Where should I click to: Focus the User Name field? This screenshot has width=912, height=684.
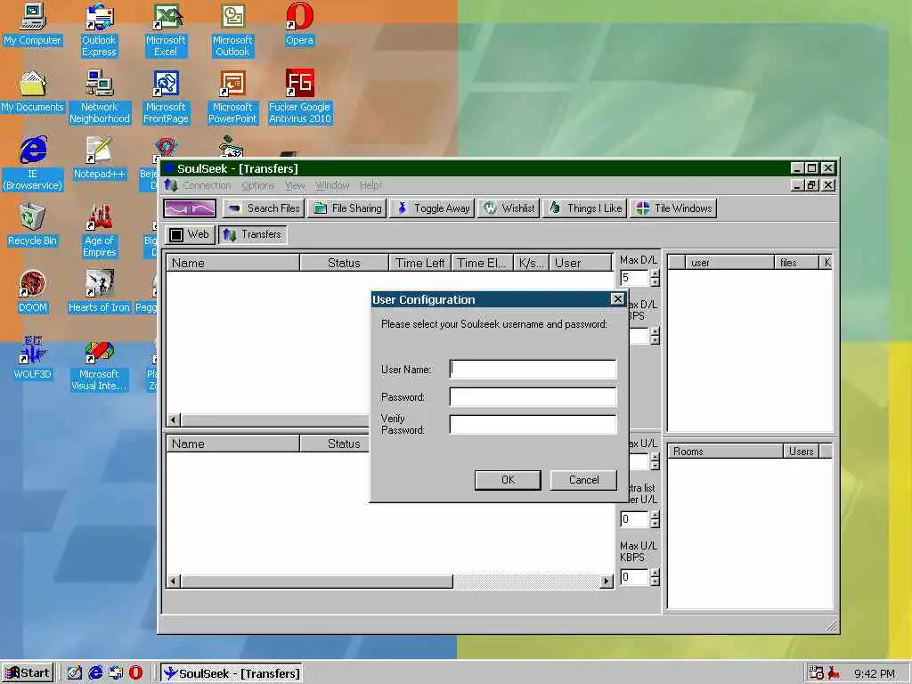(533, 369)
